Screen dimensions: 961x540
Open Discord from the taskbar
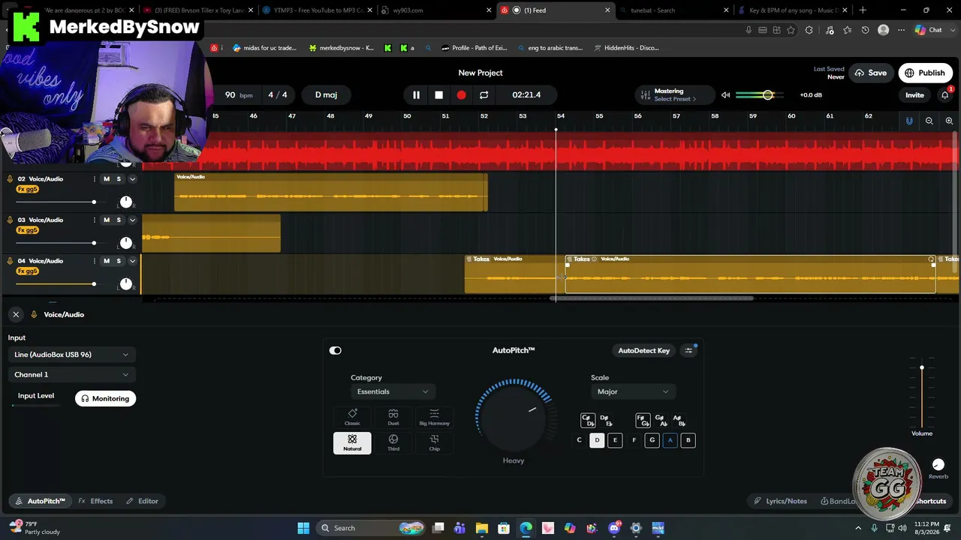click(614, 528)
